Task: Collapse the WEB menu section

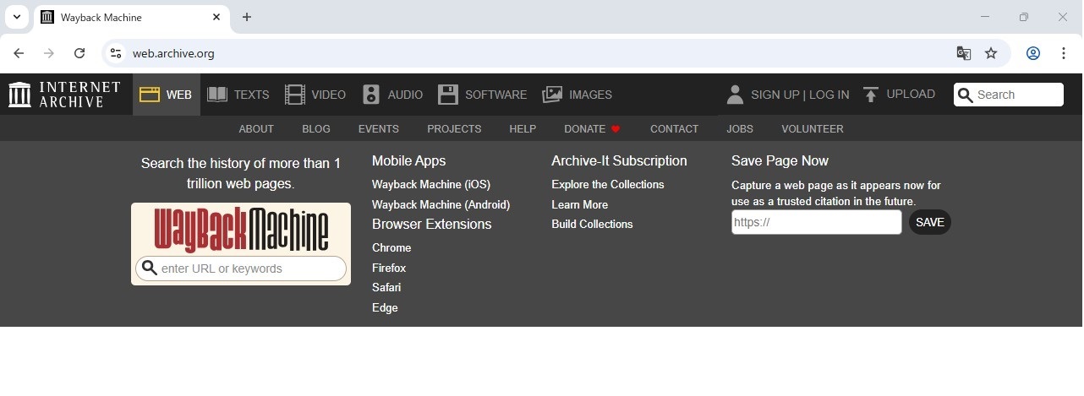Action: (x=167, y=95)
